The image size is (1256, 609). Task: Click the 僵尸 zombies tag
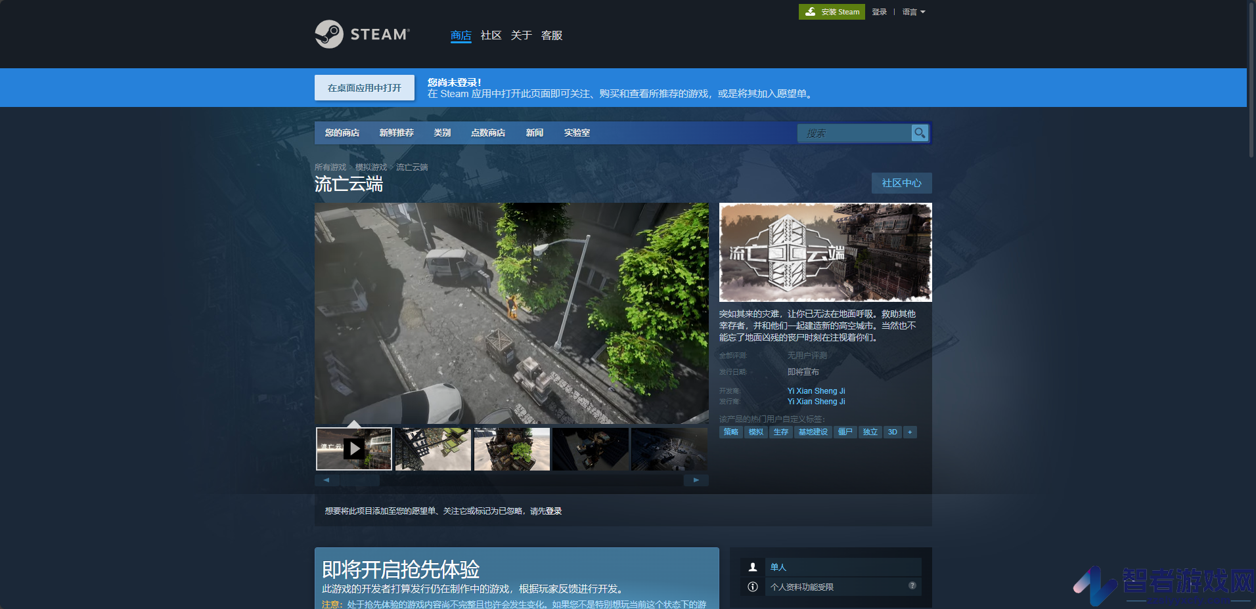coord(845,432)
